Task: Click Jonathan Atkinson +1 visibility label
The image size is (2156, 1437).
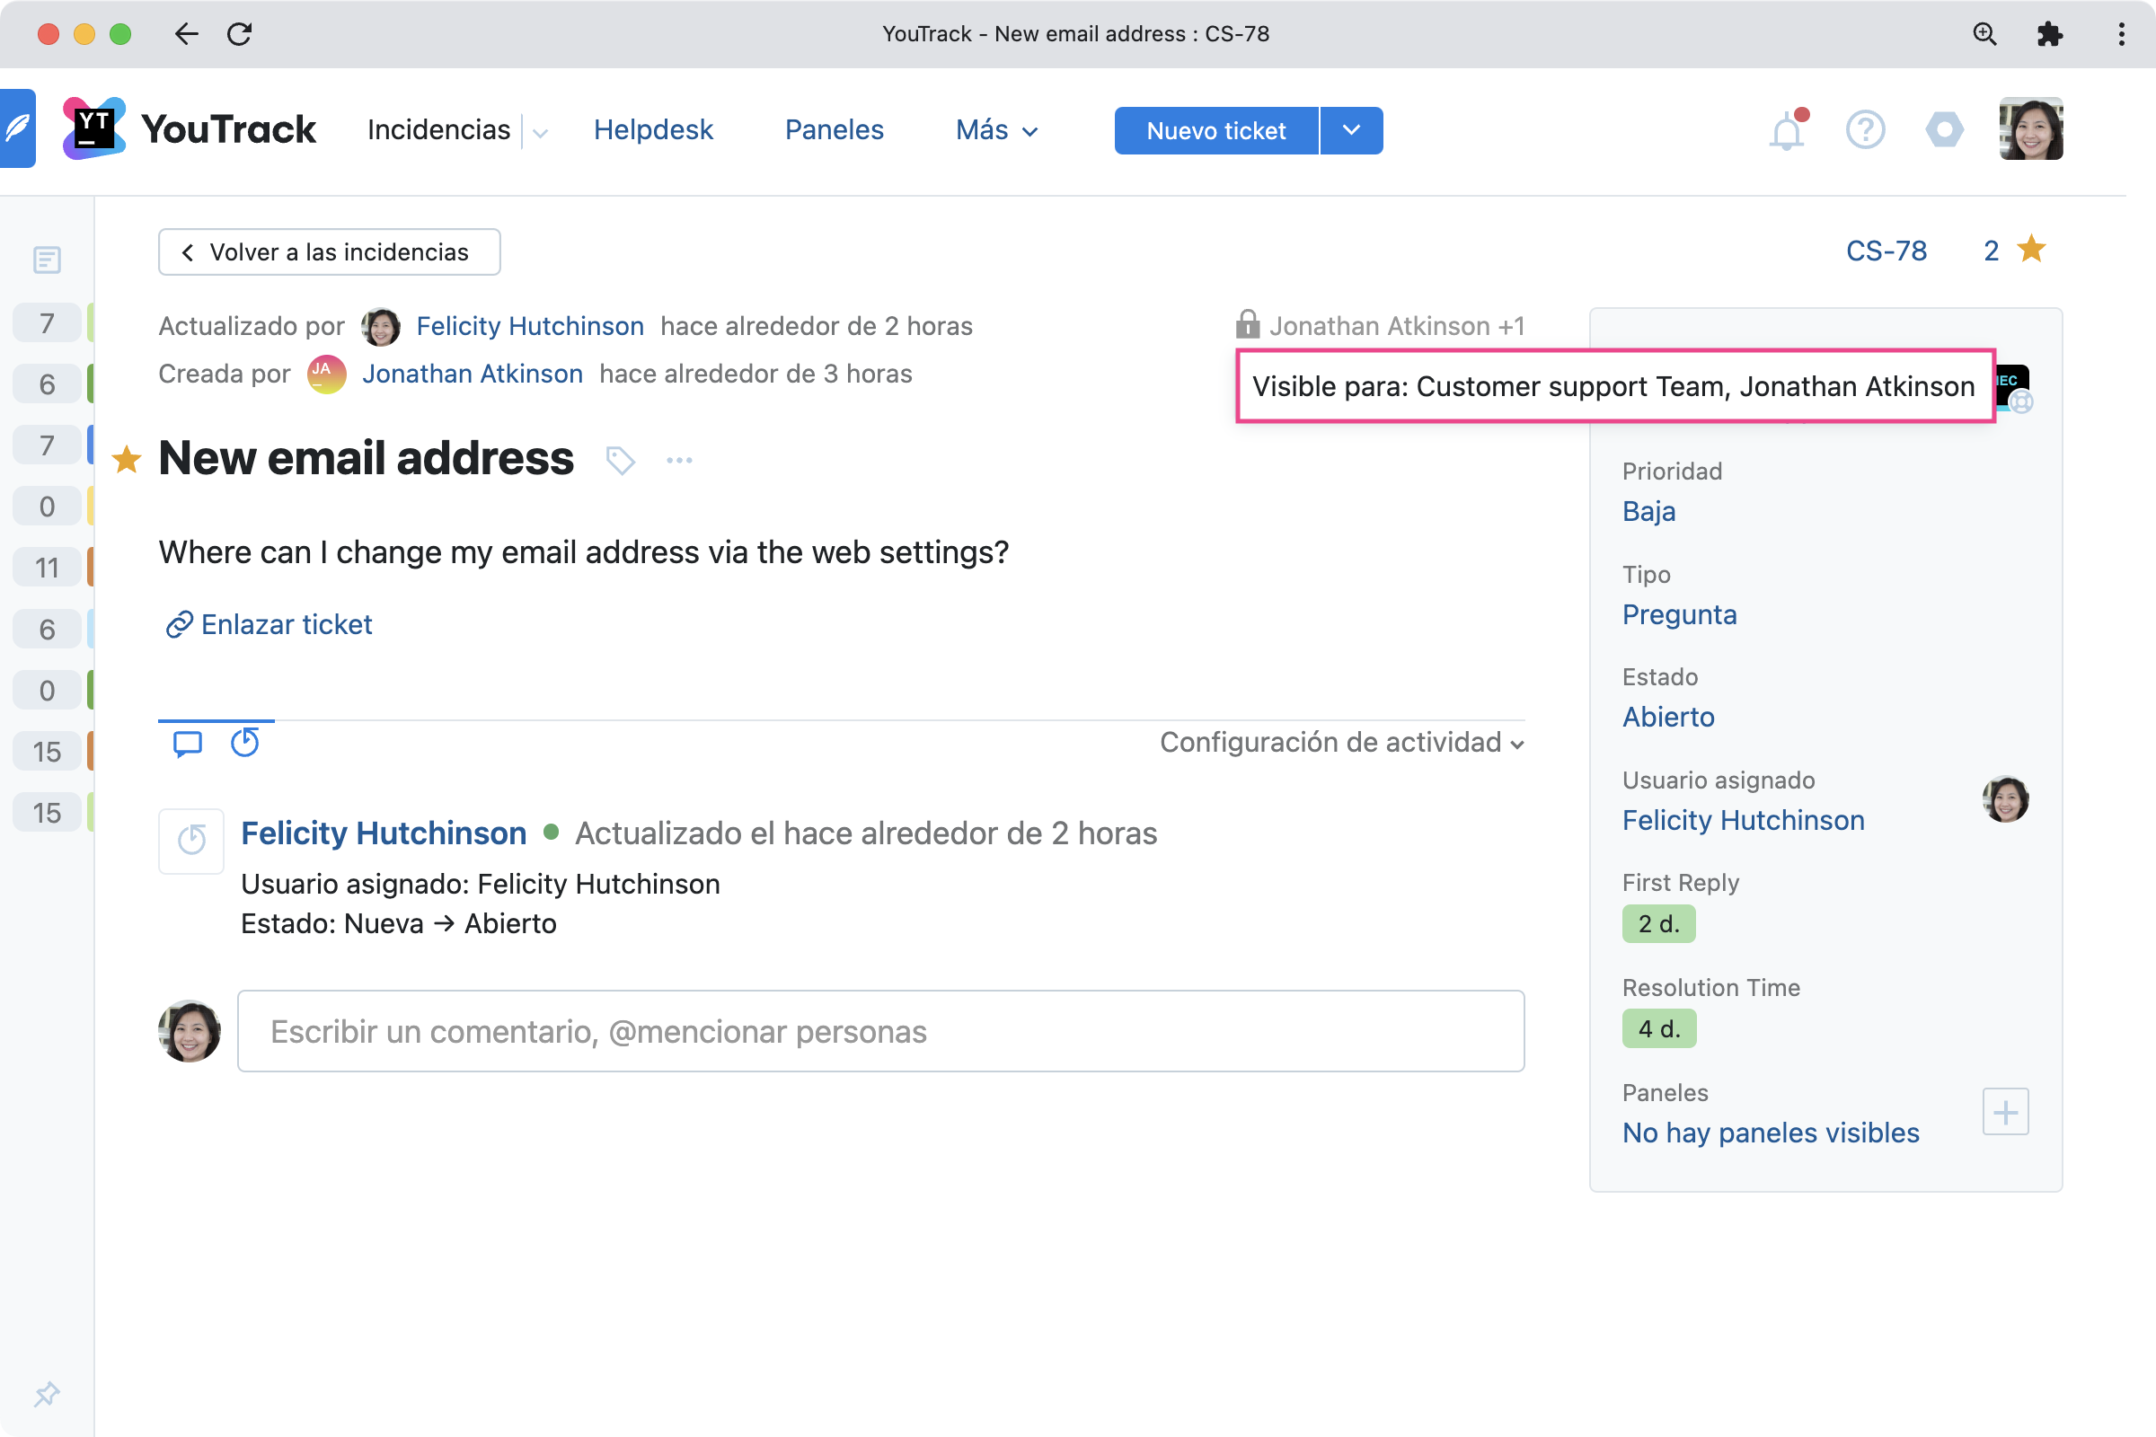Action: coord(1397,325)
